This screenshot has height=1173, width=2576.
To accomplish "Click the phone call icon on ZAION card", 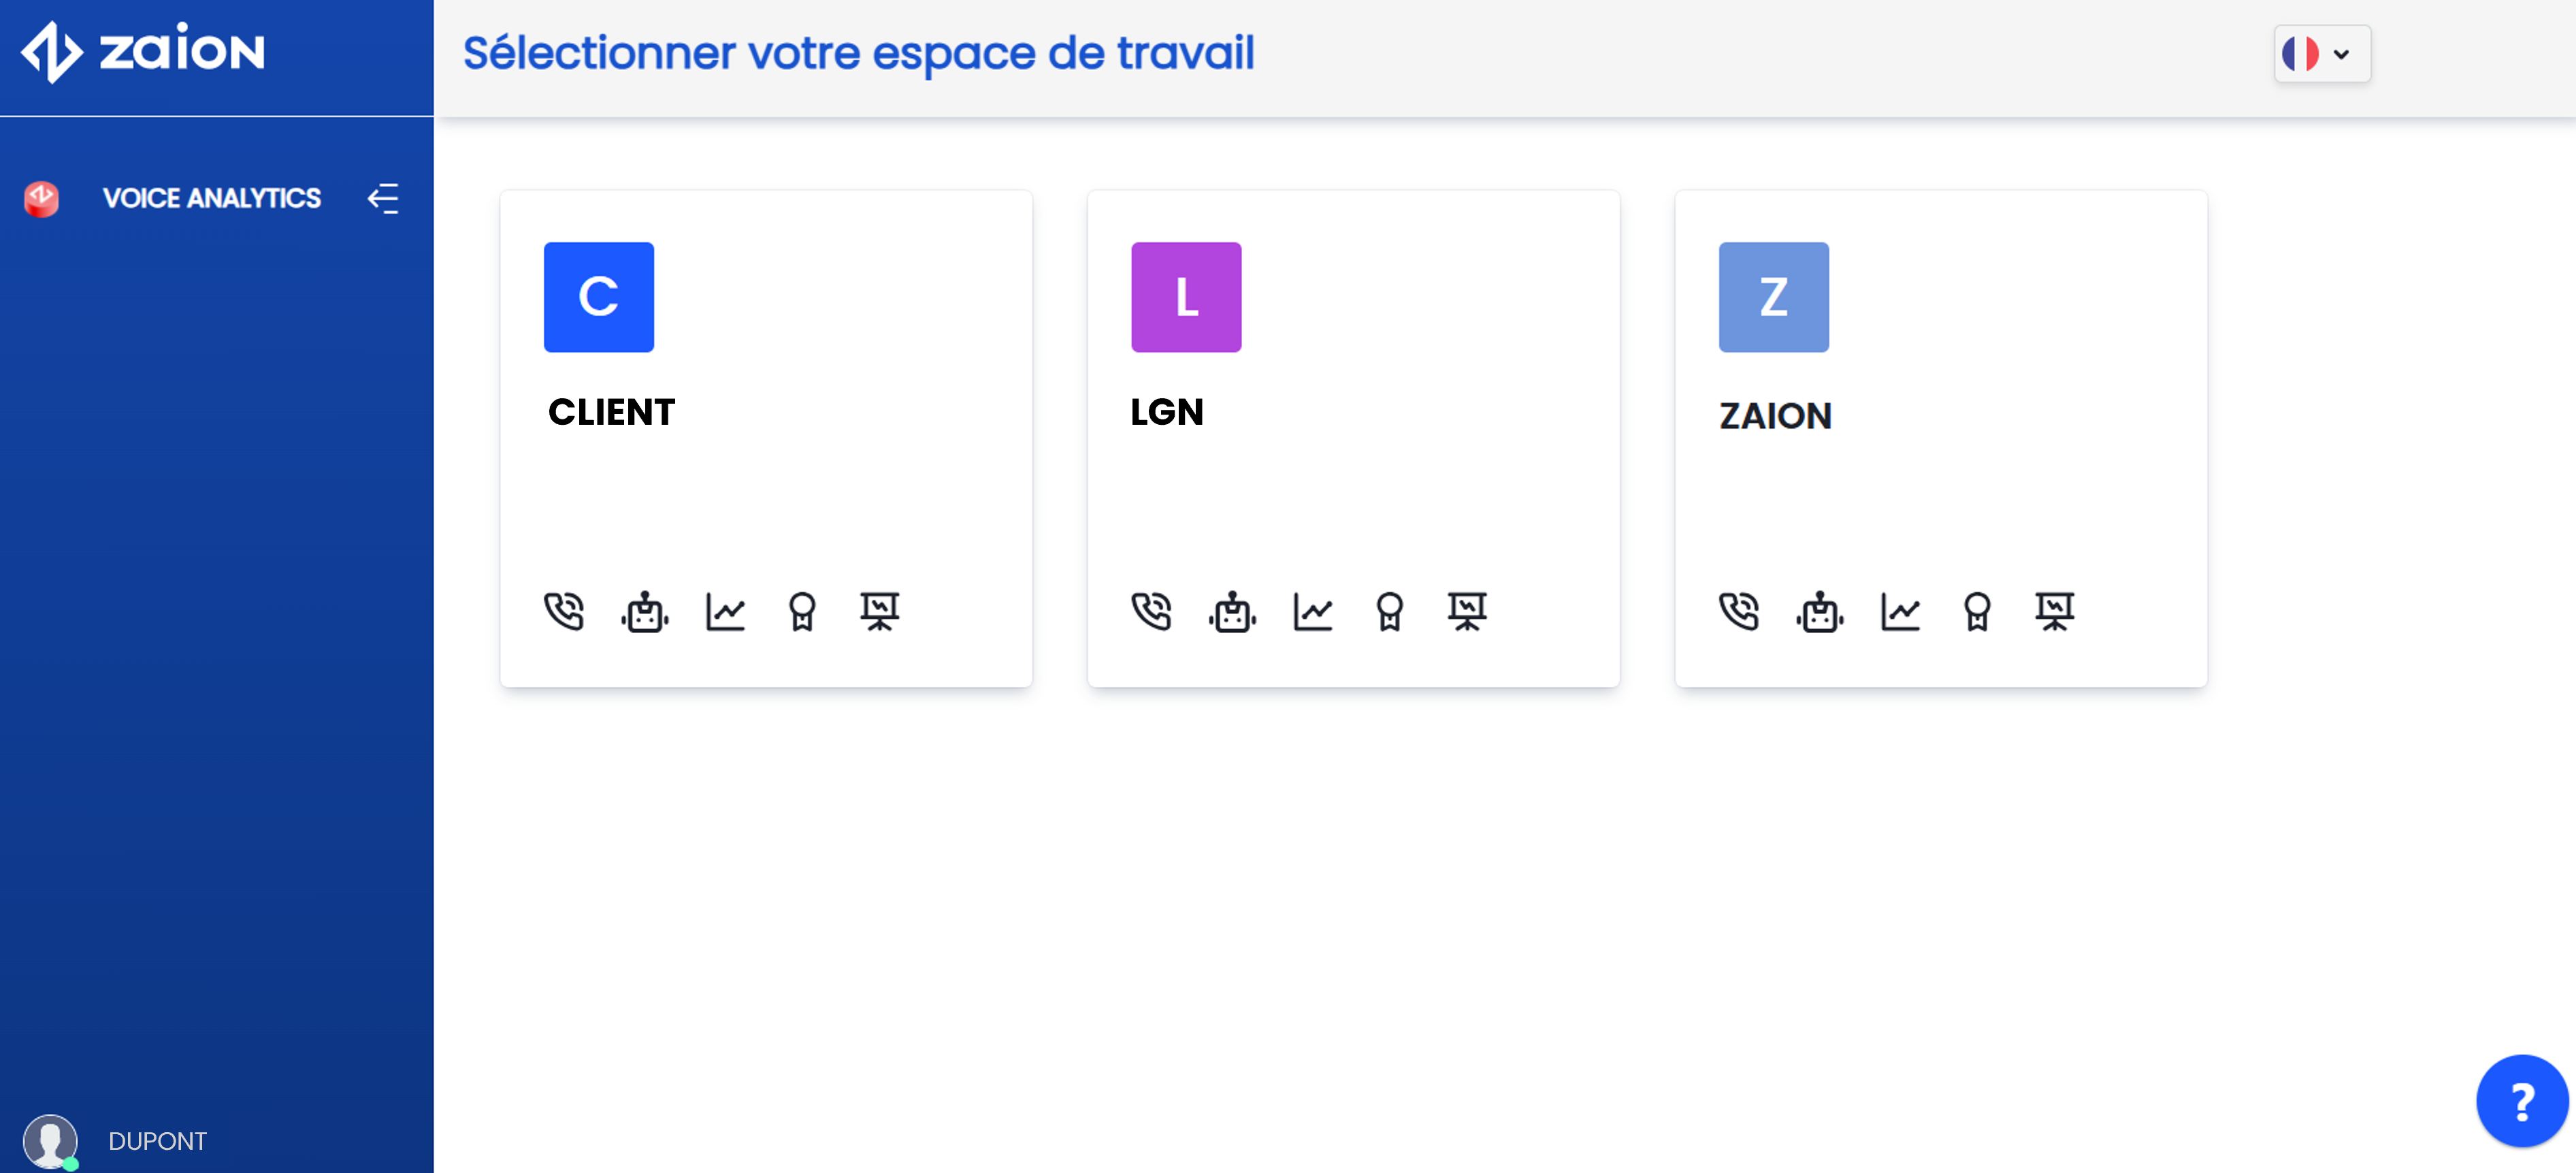I will 1739,611.
